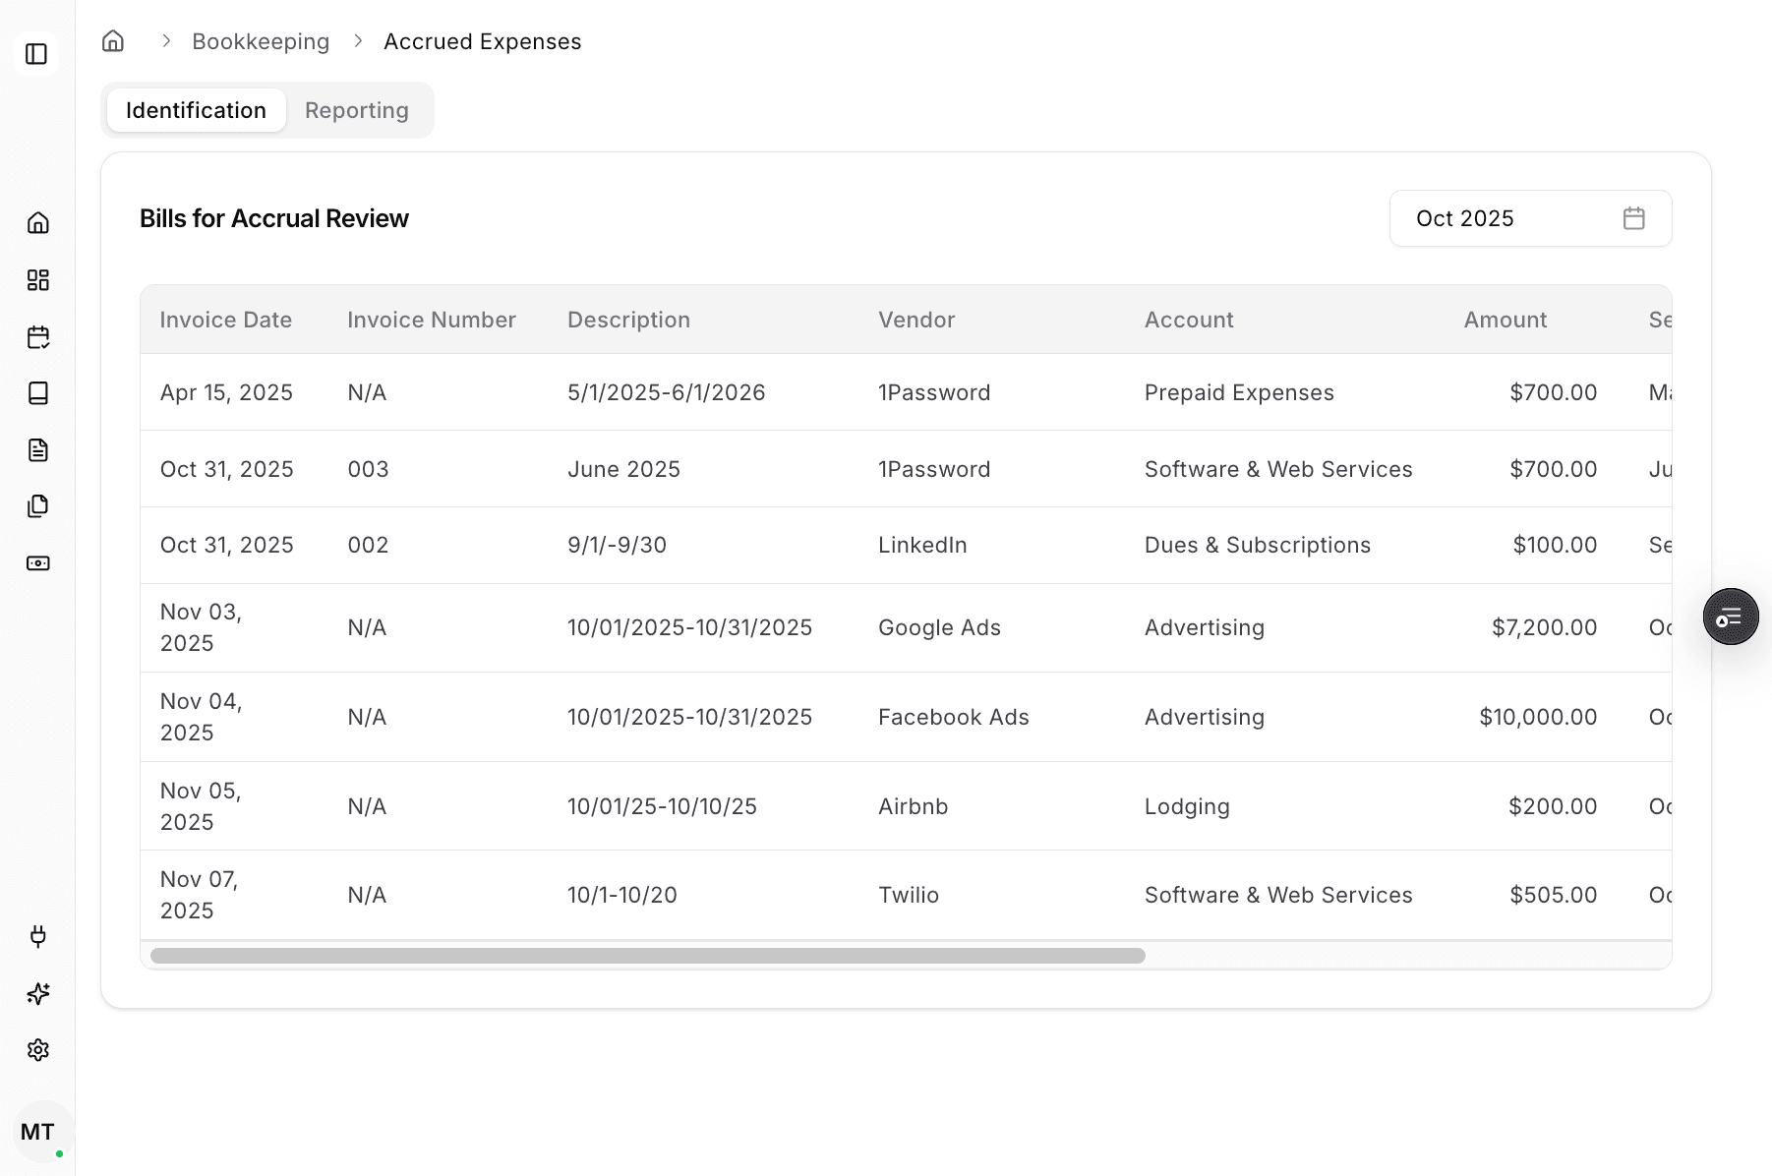Launch the AI sparkles assistant icon
1772x1176 pixels.
tap(38, 993)
